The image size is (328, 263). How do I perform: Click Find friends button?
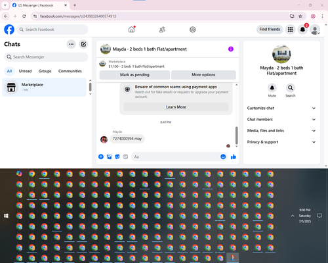coord(270,30)
